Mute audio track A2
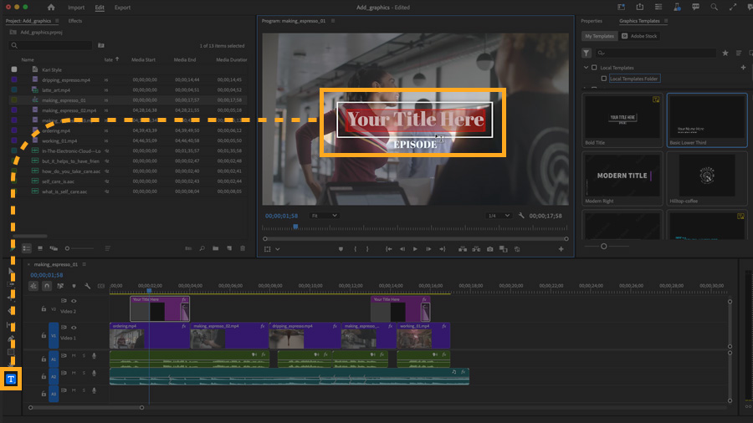753x423 pixels. (x=74, y=373)
